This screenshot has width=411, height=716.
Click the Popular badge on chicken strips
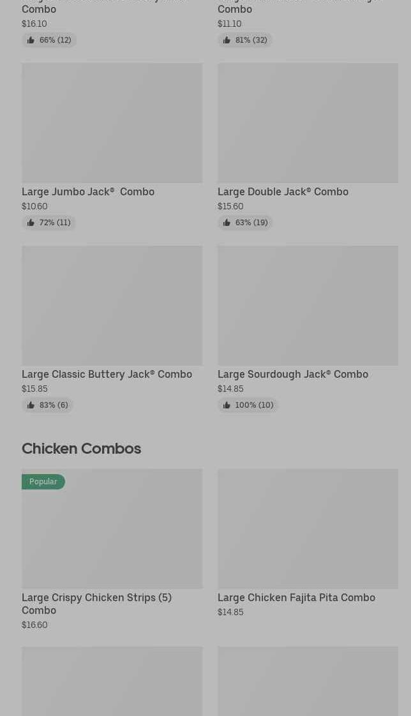point(43,482)
